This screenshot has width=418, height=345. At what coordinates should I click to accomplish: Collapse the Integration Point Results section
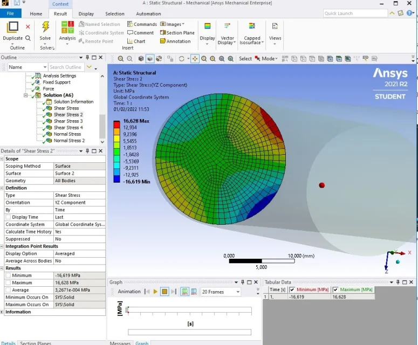point(3,246)
